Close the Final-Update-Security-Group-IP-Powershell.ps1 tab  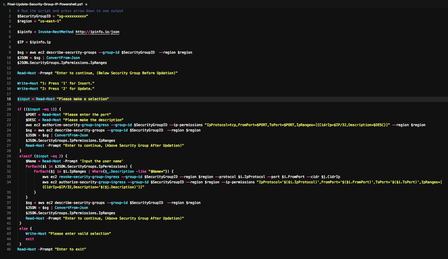coord(86,4)
